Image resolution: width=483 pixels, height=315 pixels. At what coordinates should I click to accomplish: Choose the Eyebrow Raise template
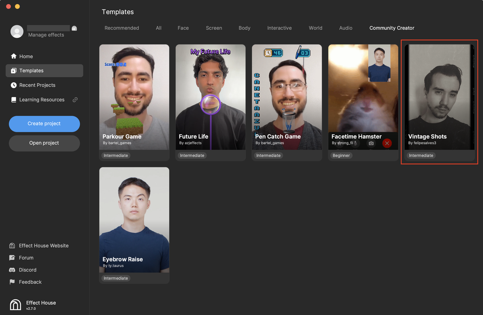pyautogui.click(x=134, y=225)
